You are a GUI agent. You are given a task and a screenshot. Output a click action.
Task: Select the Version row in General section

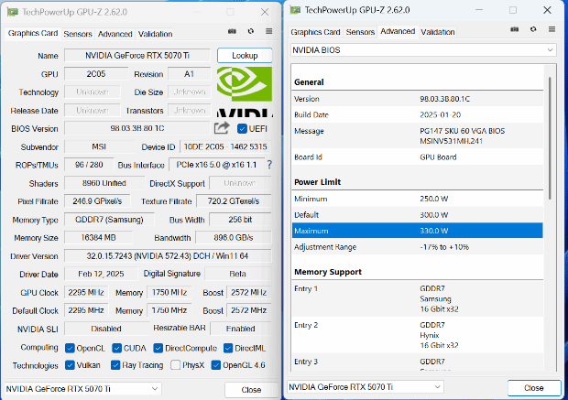(x=418, y=99)
